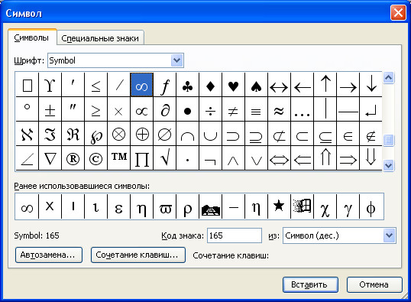Select the angle symbol
The width and height of the screenshot is (411, 302).
pos(27,158)
